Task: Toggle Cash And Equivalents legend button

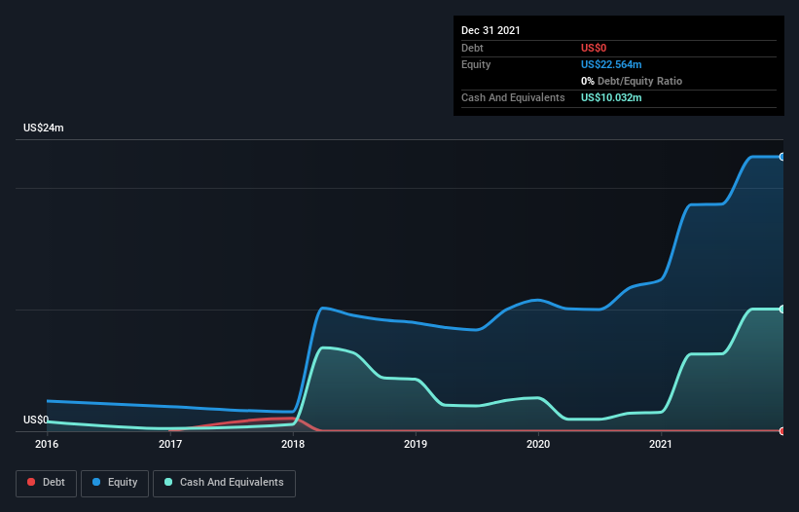Action: pyautogui.click(x=224, y=483)
